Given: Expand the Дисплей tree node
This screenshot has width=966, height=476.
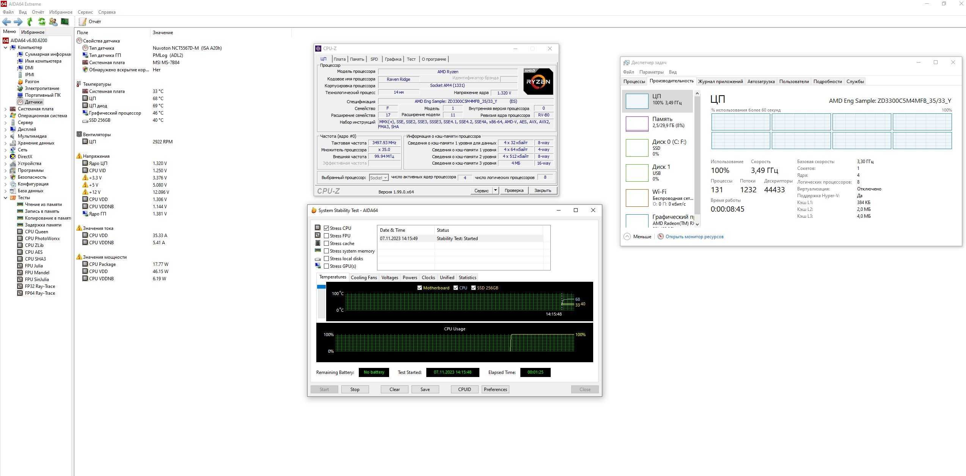Looking at the screenshot, I should [x=5, y=130].
